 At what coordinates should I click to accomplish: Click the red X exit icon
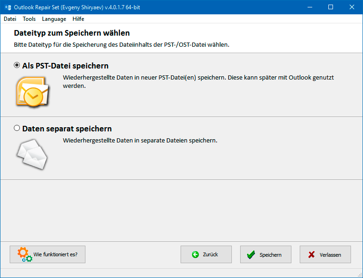312,254
